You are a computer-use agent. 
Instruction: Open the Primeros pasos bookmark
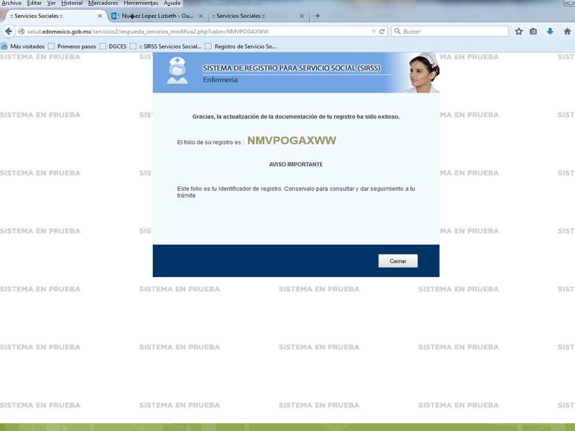coord(72,47)
